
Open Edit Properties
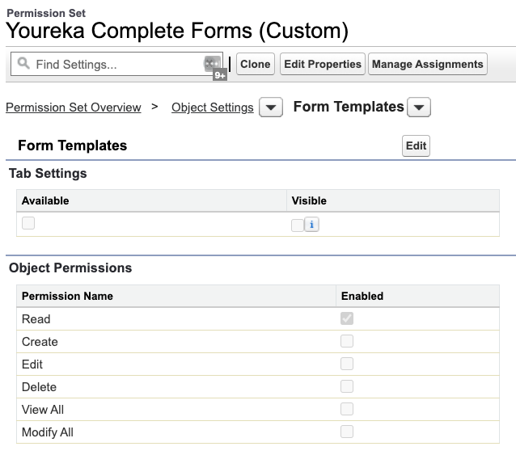coord(323,64)
